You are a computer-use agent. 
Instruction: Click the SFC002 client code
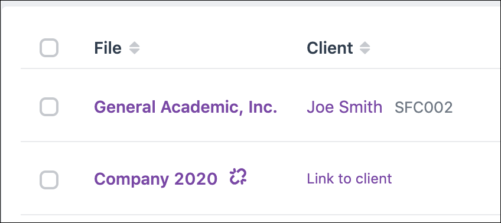(424, 107)
